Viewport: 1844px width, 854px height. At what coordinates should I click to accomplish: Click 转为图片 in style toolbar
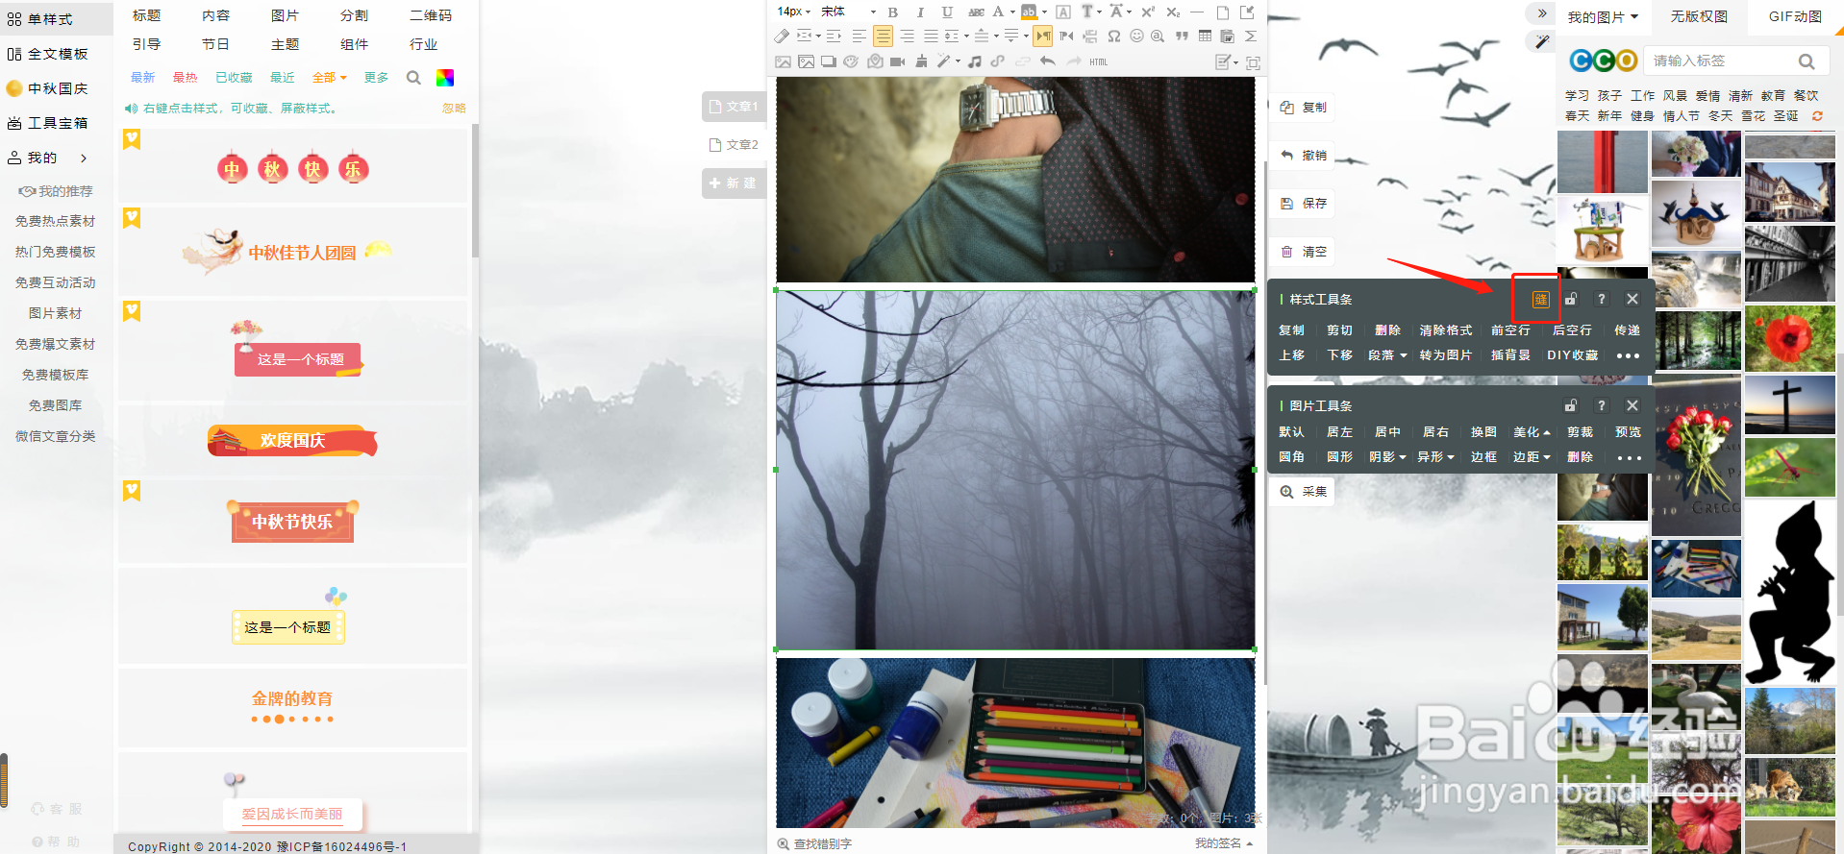coord(1445,355)
